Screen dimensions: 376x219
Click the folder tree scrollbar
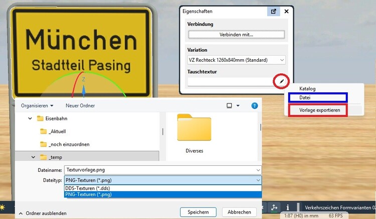(x=163, y=132)
